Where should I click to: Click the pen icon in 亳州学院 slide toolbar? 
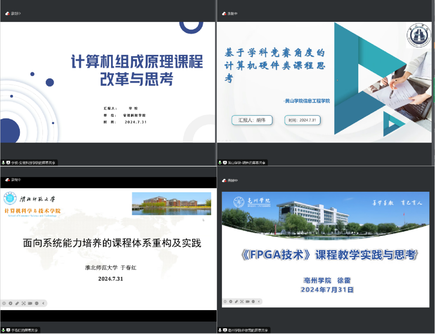(x=236, y=301)
